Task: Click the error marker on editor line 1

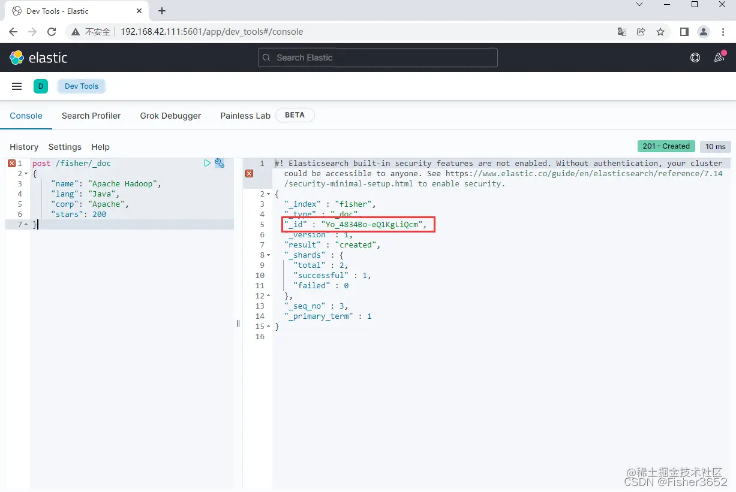Action: (11, 163)
